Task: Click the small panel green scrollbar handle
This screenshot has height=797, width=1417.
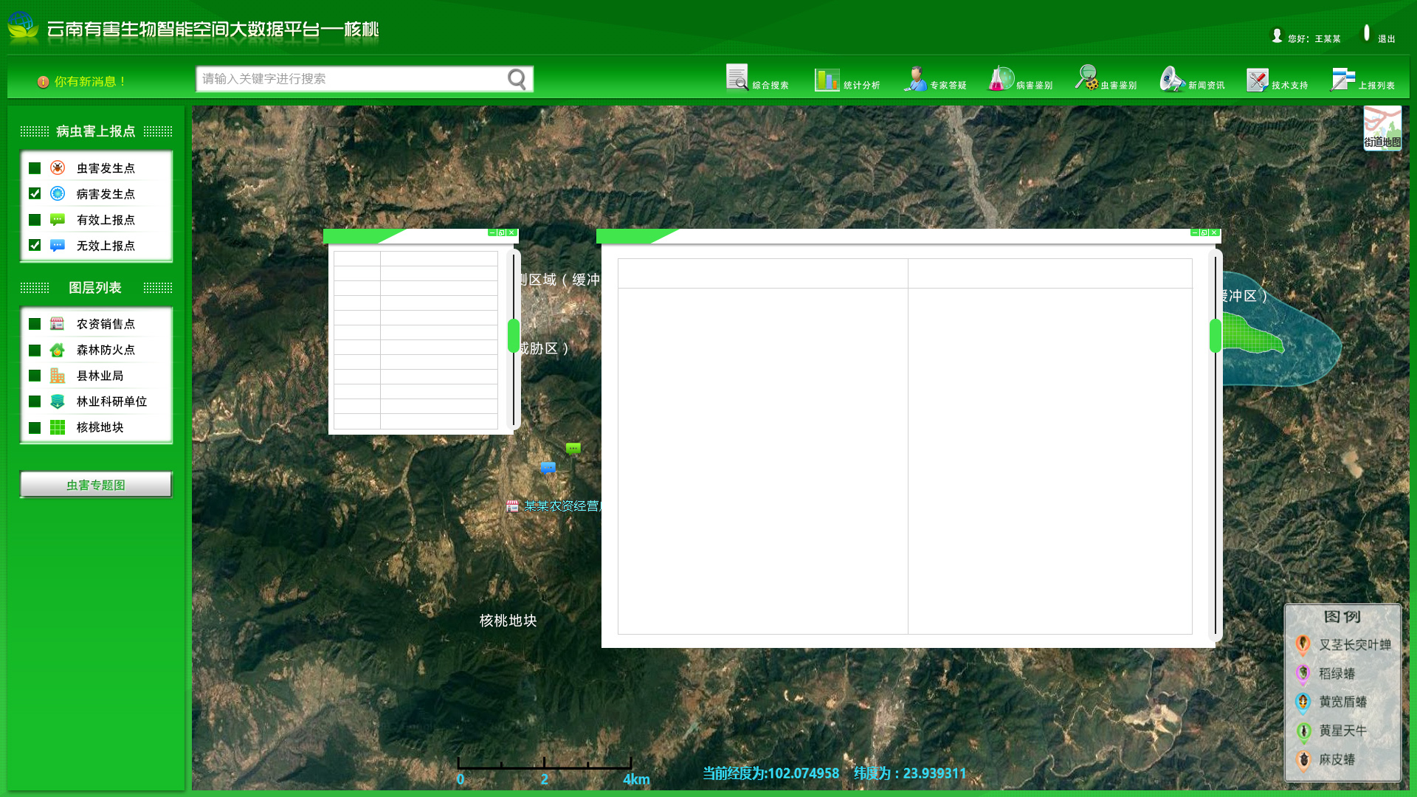Action: pyautogui.click(x=514, y=336)
